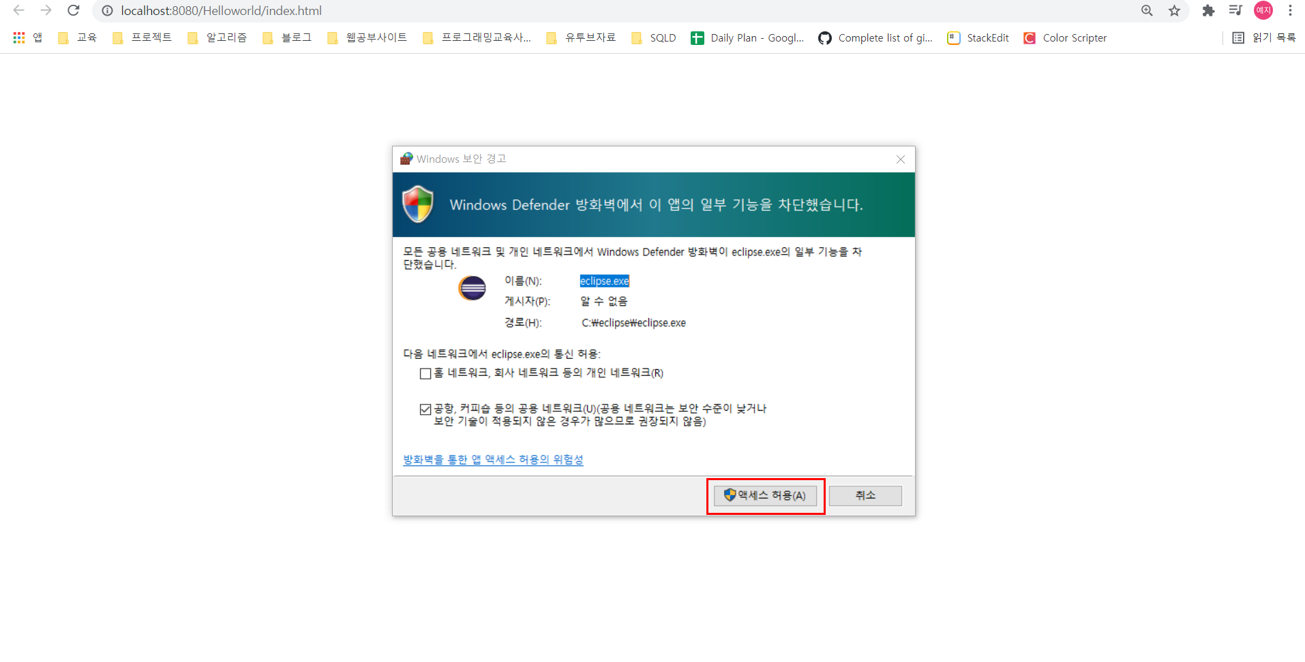
Task: Click the browser forward arrow
Action: click(46, 10)
